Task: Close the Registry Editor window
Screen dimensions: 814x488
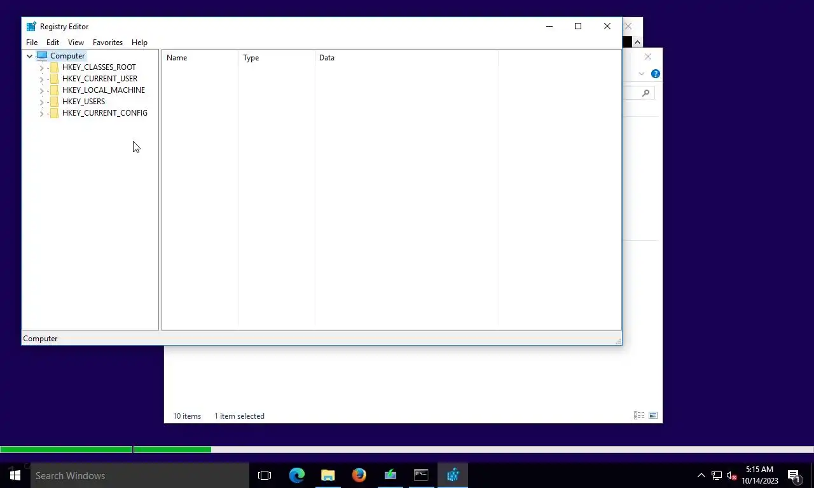Action: click(x=607, y=27)
